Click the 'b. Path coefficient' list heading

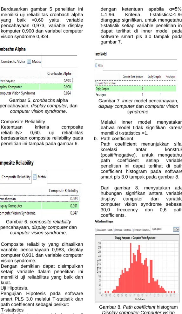[113, 139]
